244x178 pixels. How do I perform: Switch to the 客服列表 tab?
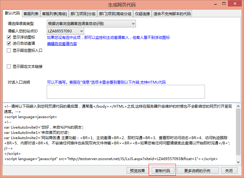pyautogui.click(x=31, y=14)
